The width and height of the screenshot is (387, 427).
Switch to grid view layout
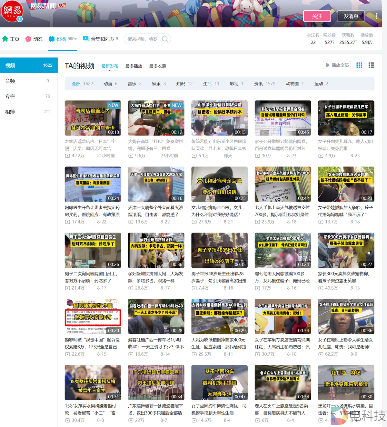pos(359,65)
